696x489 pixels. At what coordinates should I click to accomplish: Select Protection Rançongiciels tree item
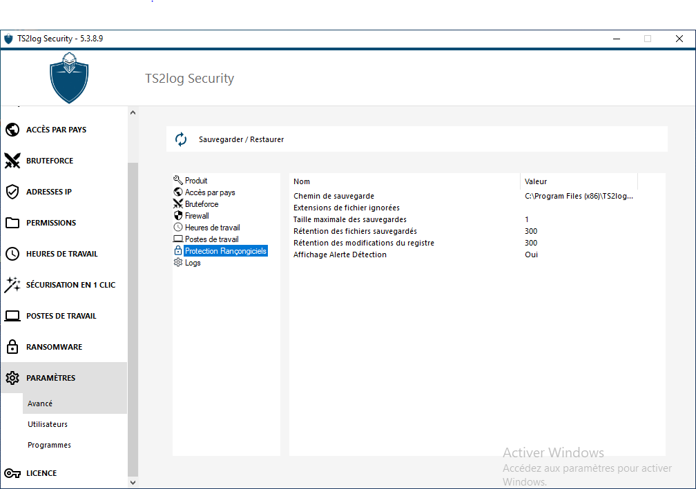(x=226, y=251)
